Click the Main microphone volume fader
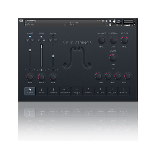The height and width of the screenshot is (141, 156). coord(41,47)
